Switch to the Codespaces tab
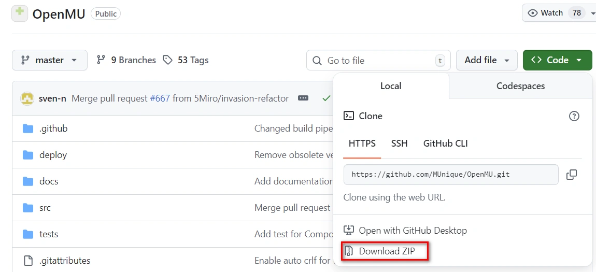 [x=520, y=86]
